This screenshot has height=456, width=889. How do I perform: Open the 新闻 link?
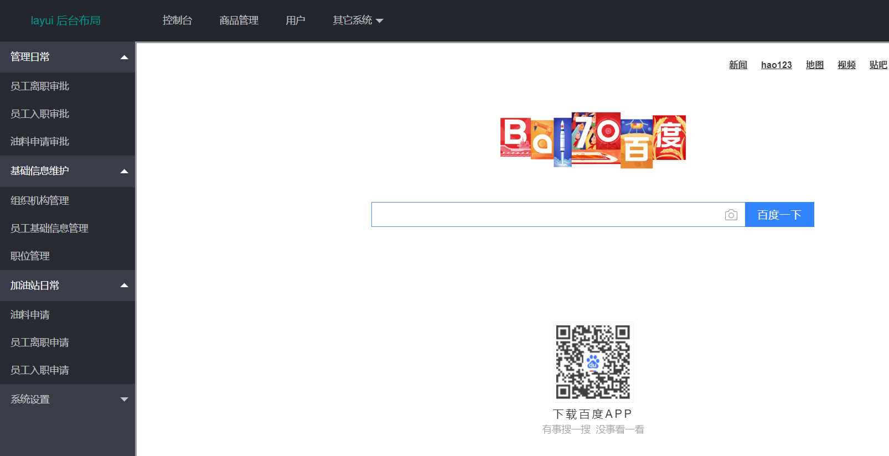point(738,65)
